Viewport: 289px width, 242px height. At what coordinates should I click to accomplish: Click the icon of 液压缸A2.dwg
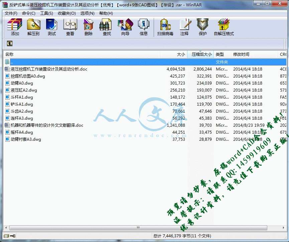pyautogui.click(x=7, y=90)
